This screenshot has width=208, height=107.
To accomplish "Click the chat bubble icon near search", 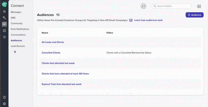I will [x=143, y=6].
